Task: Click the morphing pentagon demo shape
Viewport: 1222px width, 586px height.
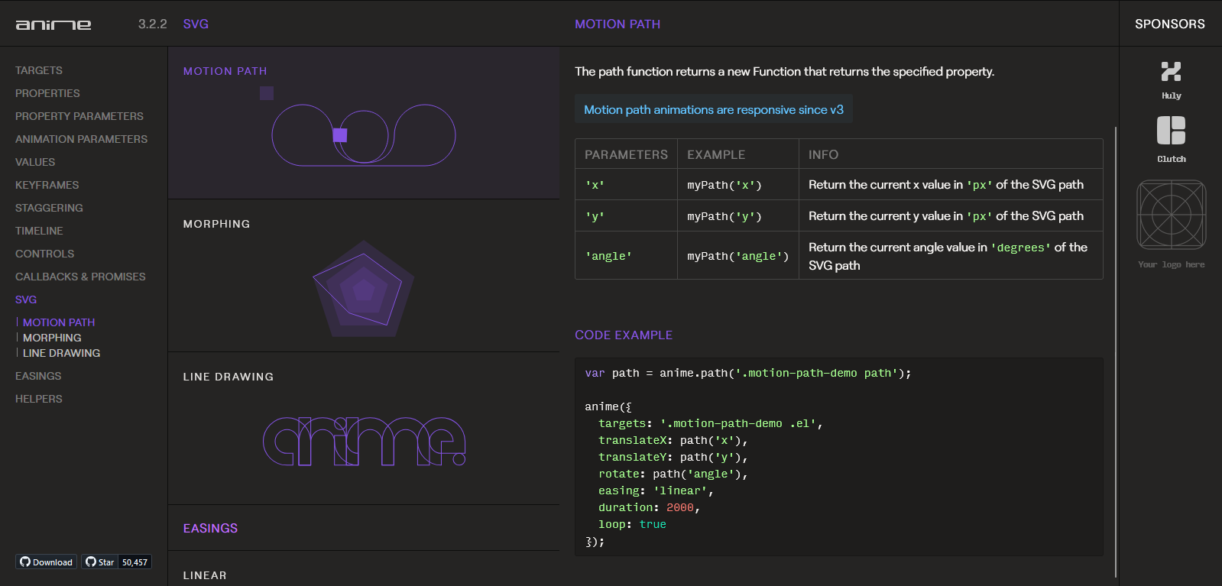Action: [x=363, y=289]
